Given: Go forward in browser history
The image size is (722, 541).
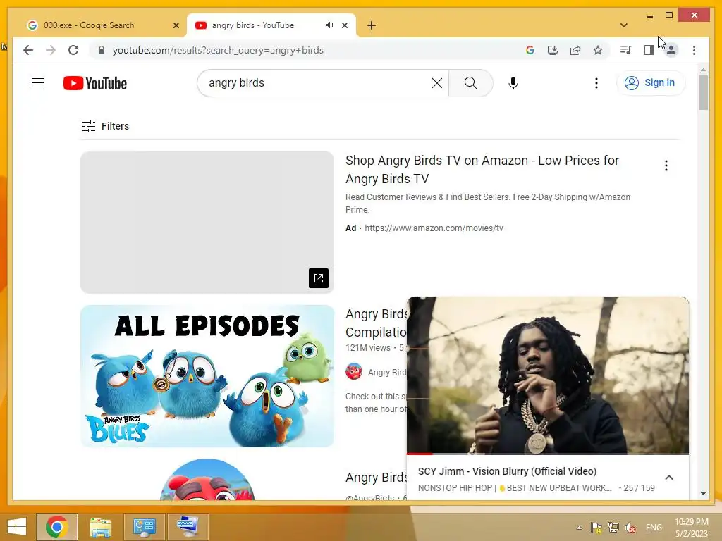Looking at the screenshot, I should coord(51,50).
